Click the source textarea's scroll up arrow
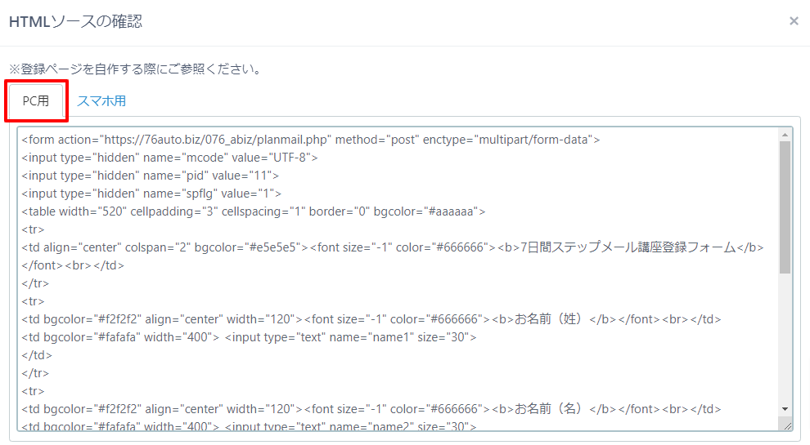The width and height of the screenshot is (810, 445). (x=785, y=135)
